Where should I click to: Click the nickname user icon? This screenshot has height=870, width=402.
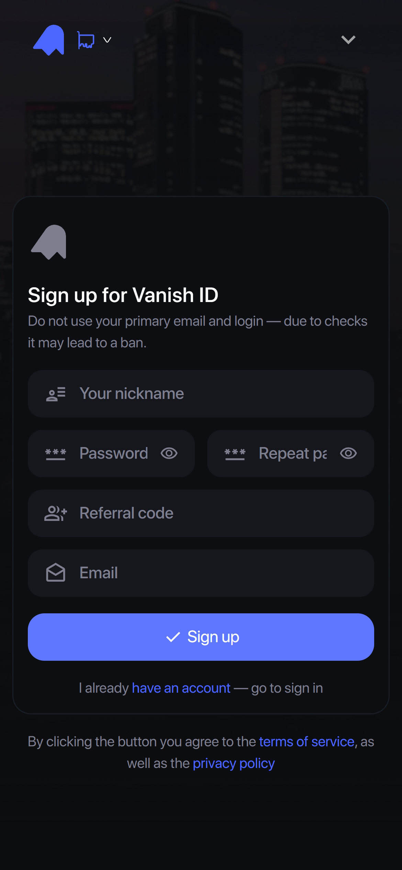[56, 394]
